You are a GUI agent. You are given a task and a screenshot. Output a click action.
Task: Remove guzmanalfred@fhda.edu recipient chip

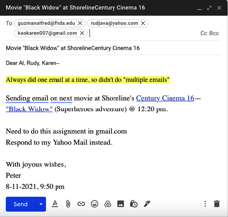(80, 23)
